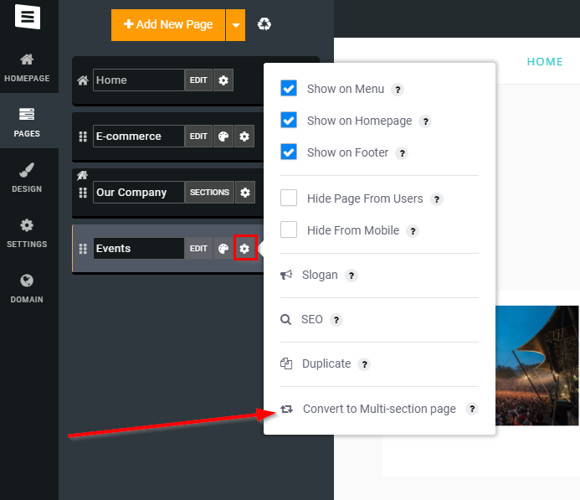580x500 pixels.
Task: Uncheck Show on Homepage checkbox
Action: 289,120
